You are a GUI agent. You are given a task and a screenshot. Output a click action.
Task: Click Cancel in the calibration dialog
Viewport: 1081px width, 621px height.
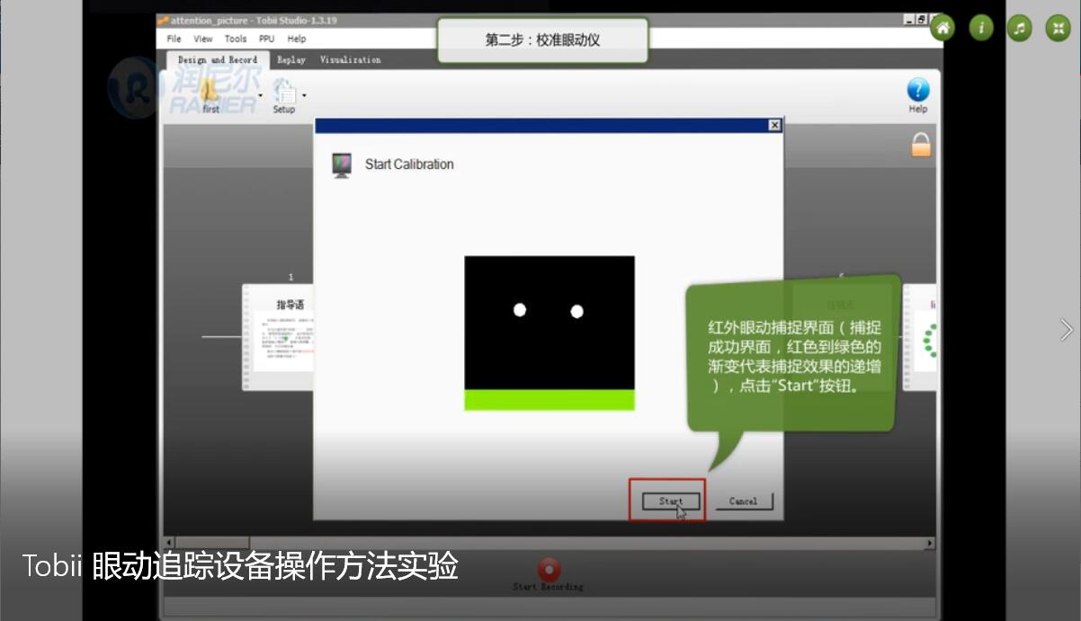tap(744, 501)
